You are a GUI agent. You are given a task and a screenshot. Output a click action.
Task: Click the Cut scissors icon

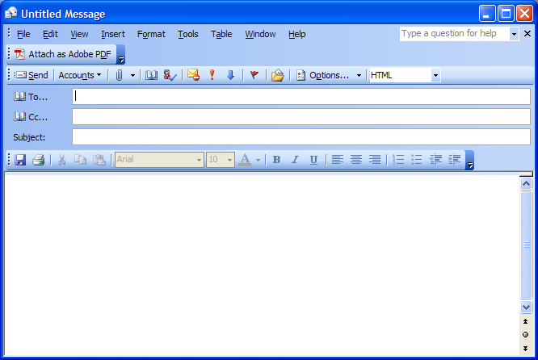tap(61, 160)
